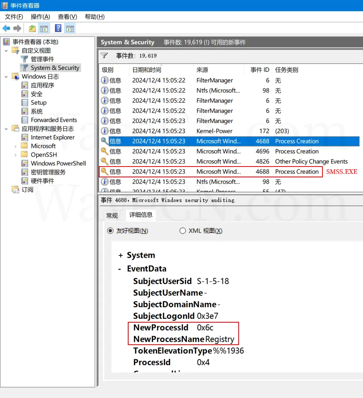Click the filter funnel icon beside event count

tap(104, 56)
